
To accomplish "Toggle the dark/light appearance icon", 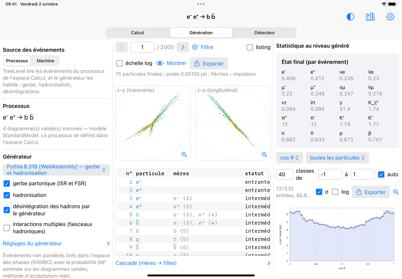I will 350,17.
